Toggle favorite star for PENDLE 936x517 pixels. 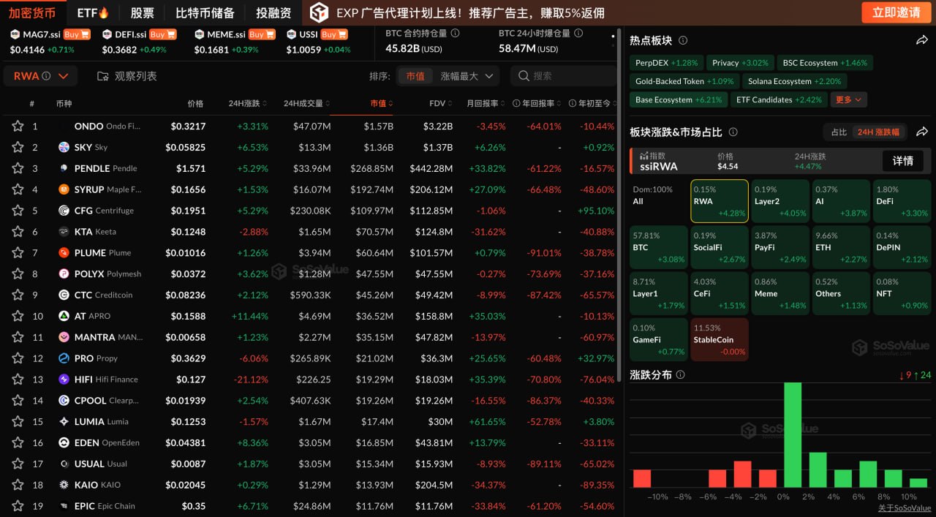(x=18, y=168)
